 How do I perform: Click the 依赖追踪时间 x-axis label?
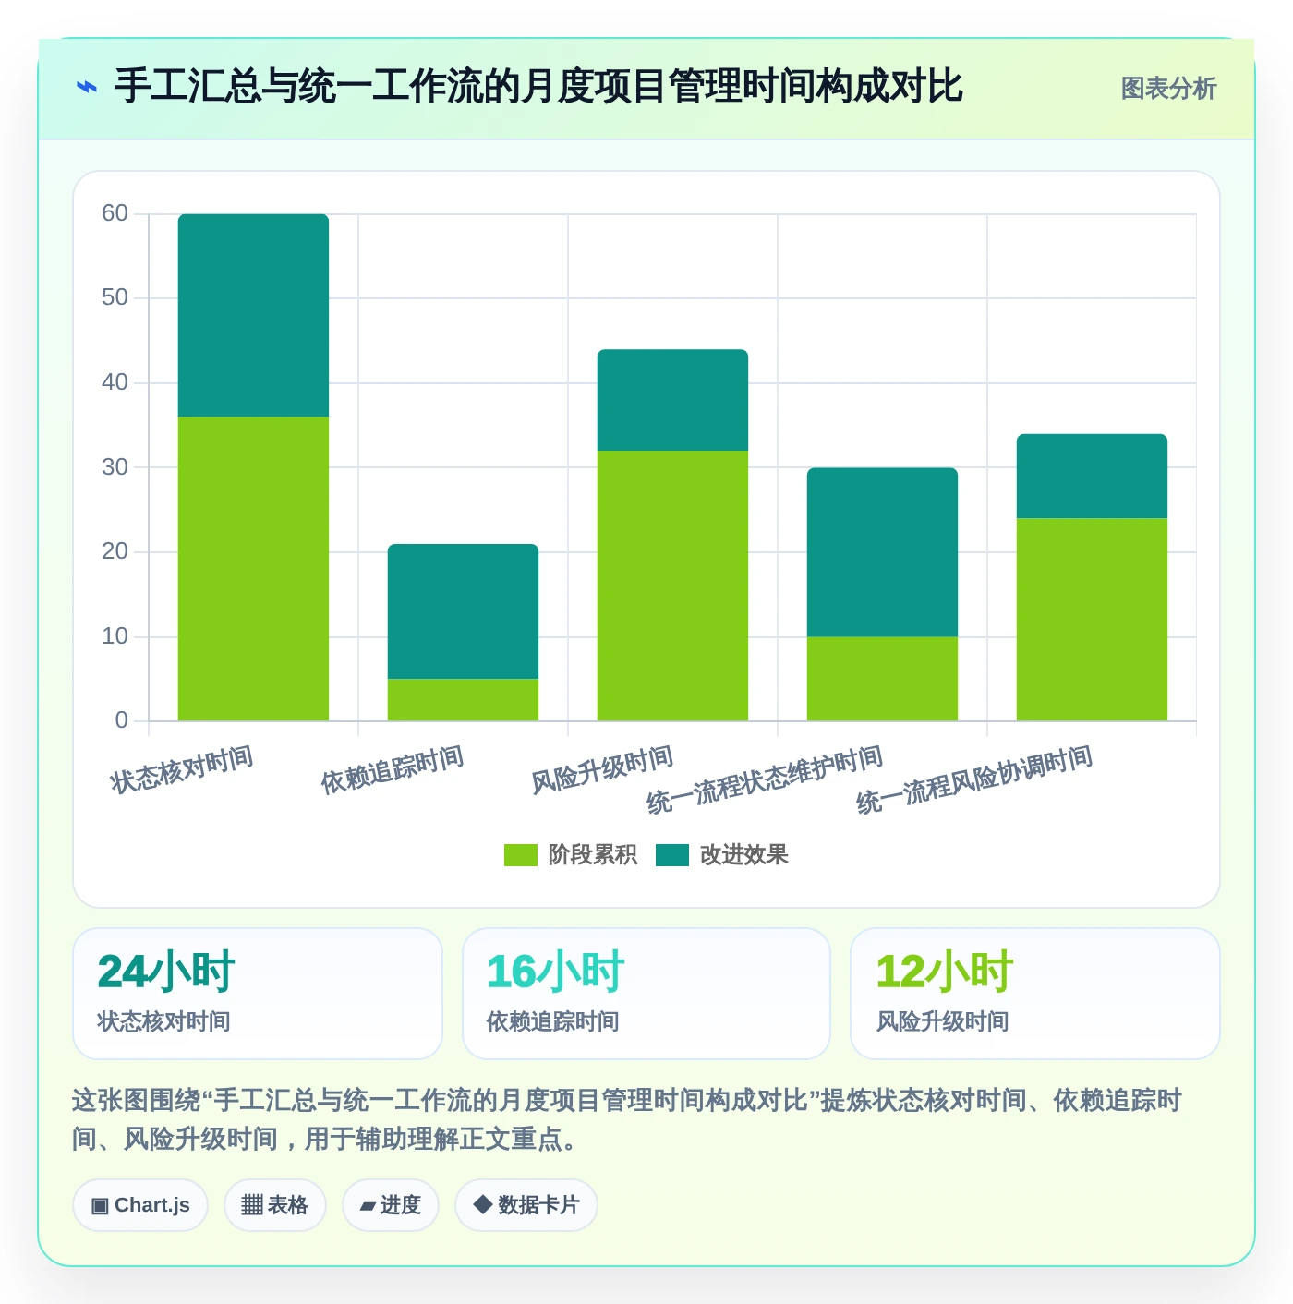[393, 769]
